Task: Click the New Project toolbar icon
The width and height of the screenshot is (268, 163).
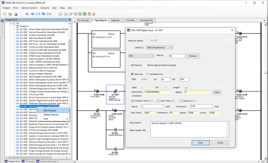Action: click(x=4, y=14)
